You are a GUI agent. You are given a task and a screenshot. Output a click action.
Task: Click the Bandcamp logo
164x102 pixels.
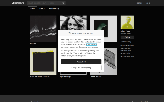tap(18, 3)
